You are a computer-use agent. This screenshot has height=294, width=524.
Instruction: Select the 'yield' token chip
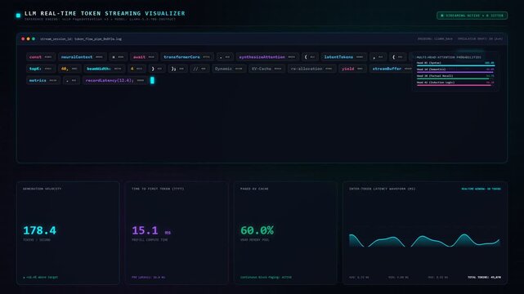[x=352, y=69]
